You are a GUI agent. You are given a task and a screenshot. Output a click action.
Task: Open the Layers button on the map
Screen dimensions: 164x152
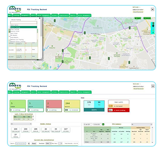click(138, 18)
